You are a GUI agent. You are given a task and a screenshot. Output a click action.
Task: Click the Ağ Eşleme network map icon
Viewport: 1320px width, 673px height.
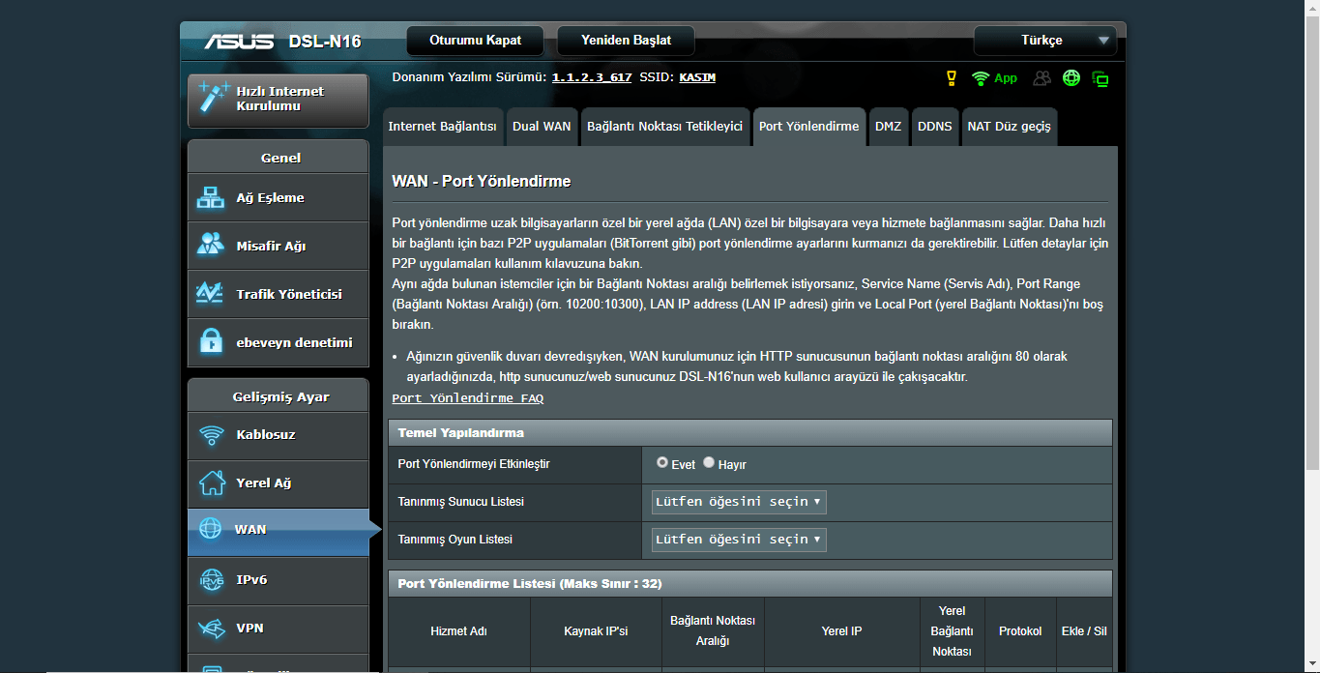(x=210, y=197)
